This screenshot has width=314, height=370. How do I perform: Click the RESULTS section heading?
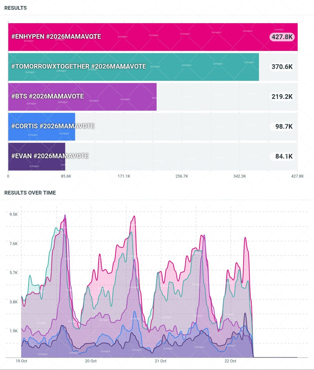(x=15, y=8)
